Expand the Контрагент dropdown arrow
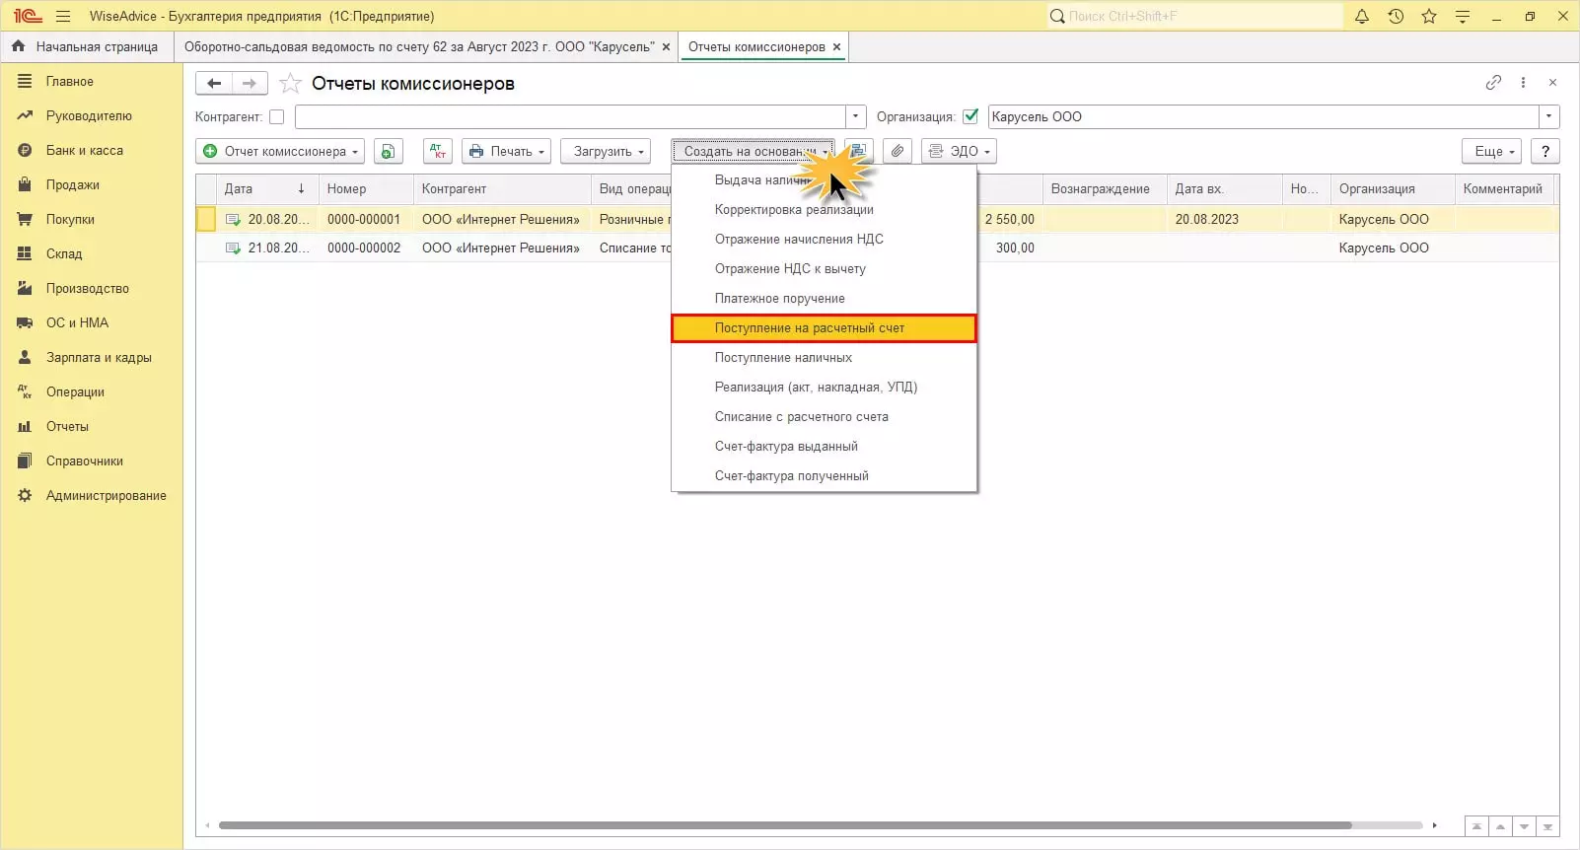 [x=856, y=116]
